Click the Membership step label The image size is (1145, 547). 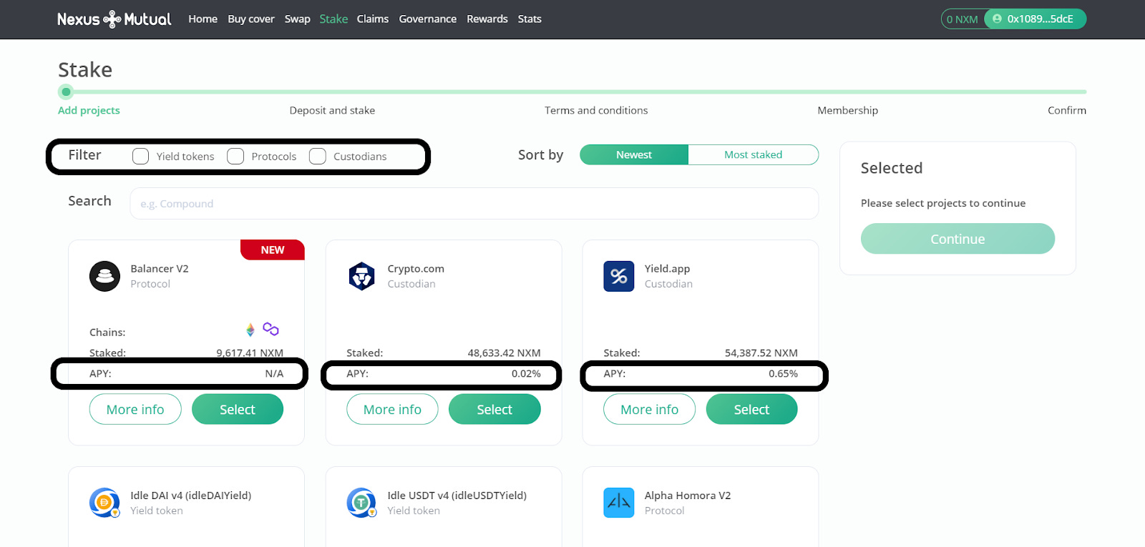848,110
